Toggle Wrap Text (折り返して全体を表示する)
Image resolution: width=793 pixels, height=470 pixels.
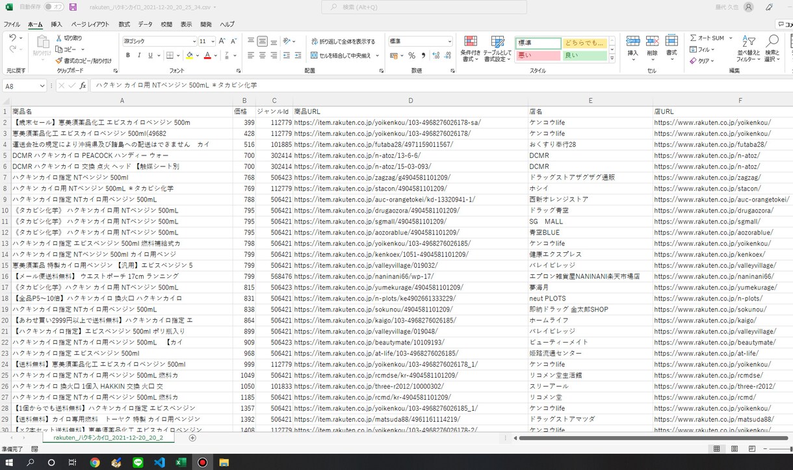(x=343, y=41)
